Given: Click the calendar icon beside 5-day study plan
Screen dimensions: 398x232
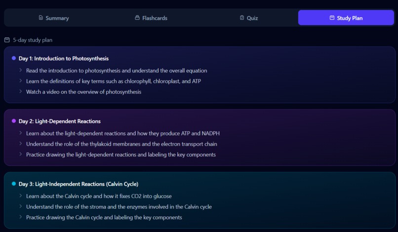Looking at the screenshot, I should click(7, 40).
